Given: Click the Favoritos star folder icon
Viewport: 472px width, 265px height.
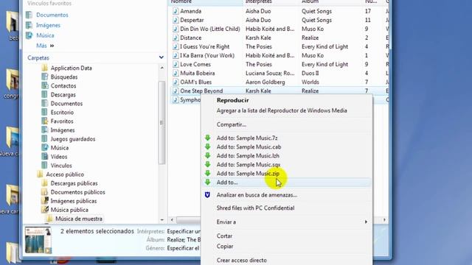Looking at the screenshot, I should coord(44,121).
